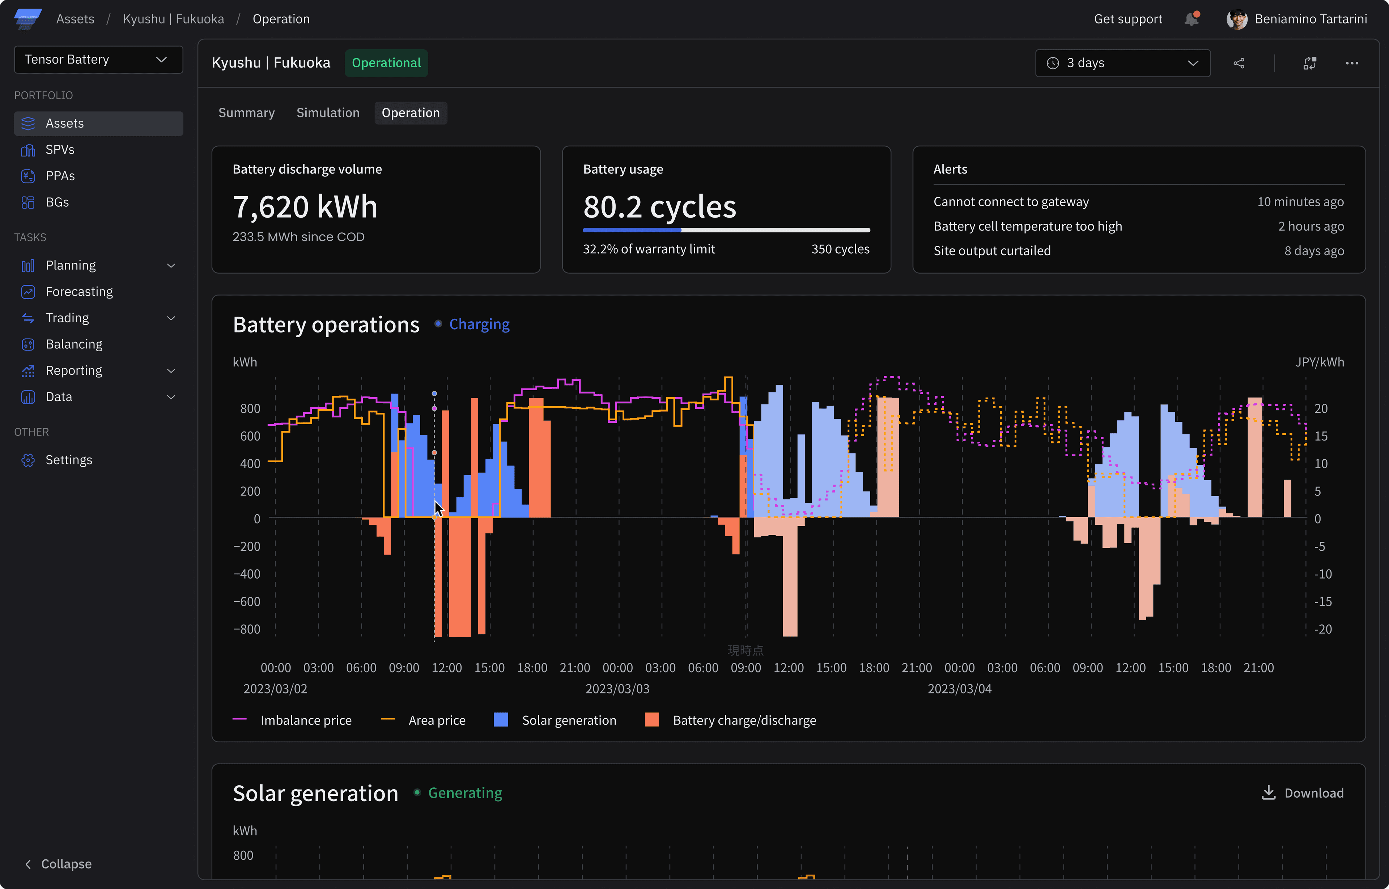
Task: Click the Assets icon in sidebar
Action: tap(27, 123)
